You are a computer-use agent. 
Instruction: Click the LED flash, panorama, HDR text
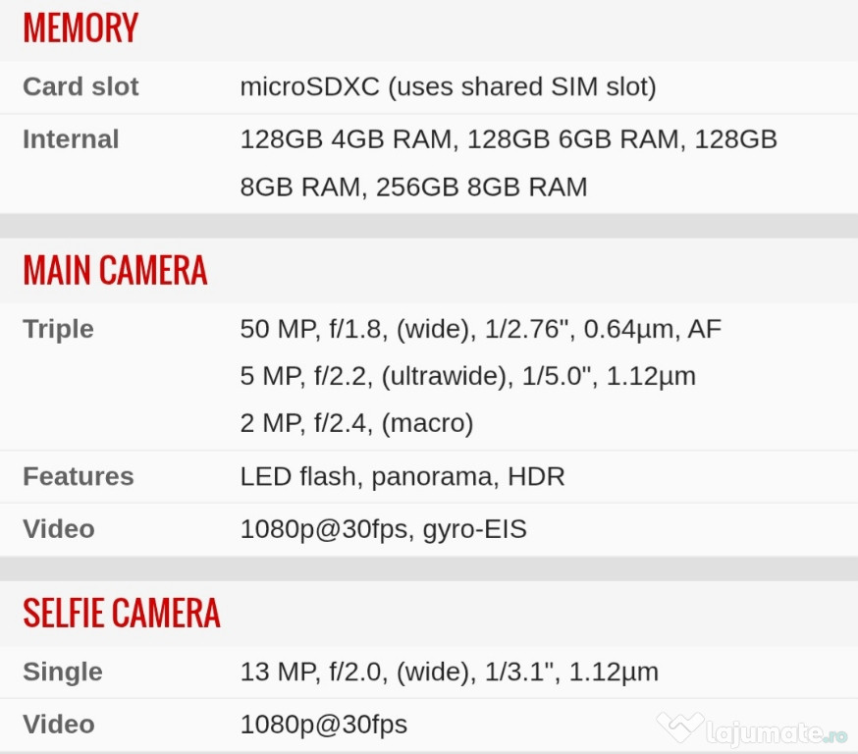pyautogui.click(x=402, y=477)
